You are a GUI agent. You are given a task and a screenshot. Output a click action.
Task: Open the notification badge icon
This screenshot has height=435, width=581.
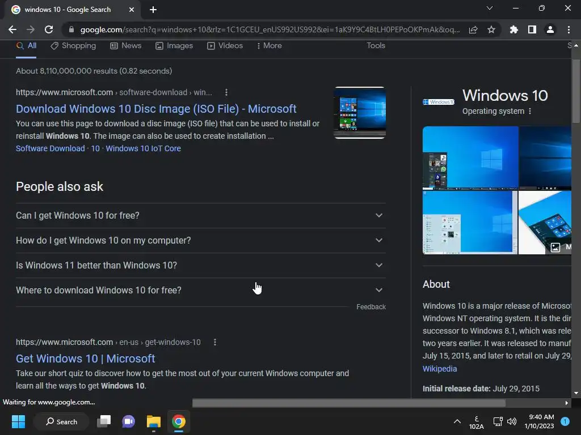[565, 421]
